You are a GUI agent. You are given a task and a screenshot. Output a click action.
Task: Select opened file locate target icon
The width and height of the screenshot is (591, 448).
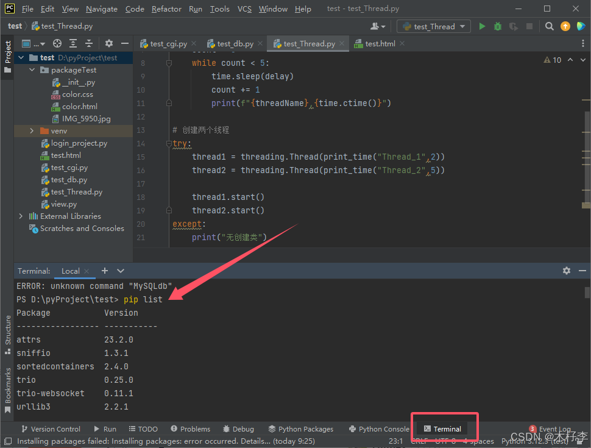57,44
